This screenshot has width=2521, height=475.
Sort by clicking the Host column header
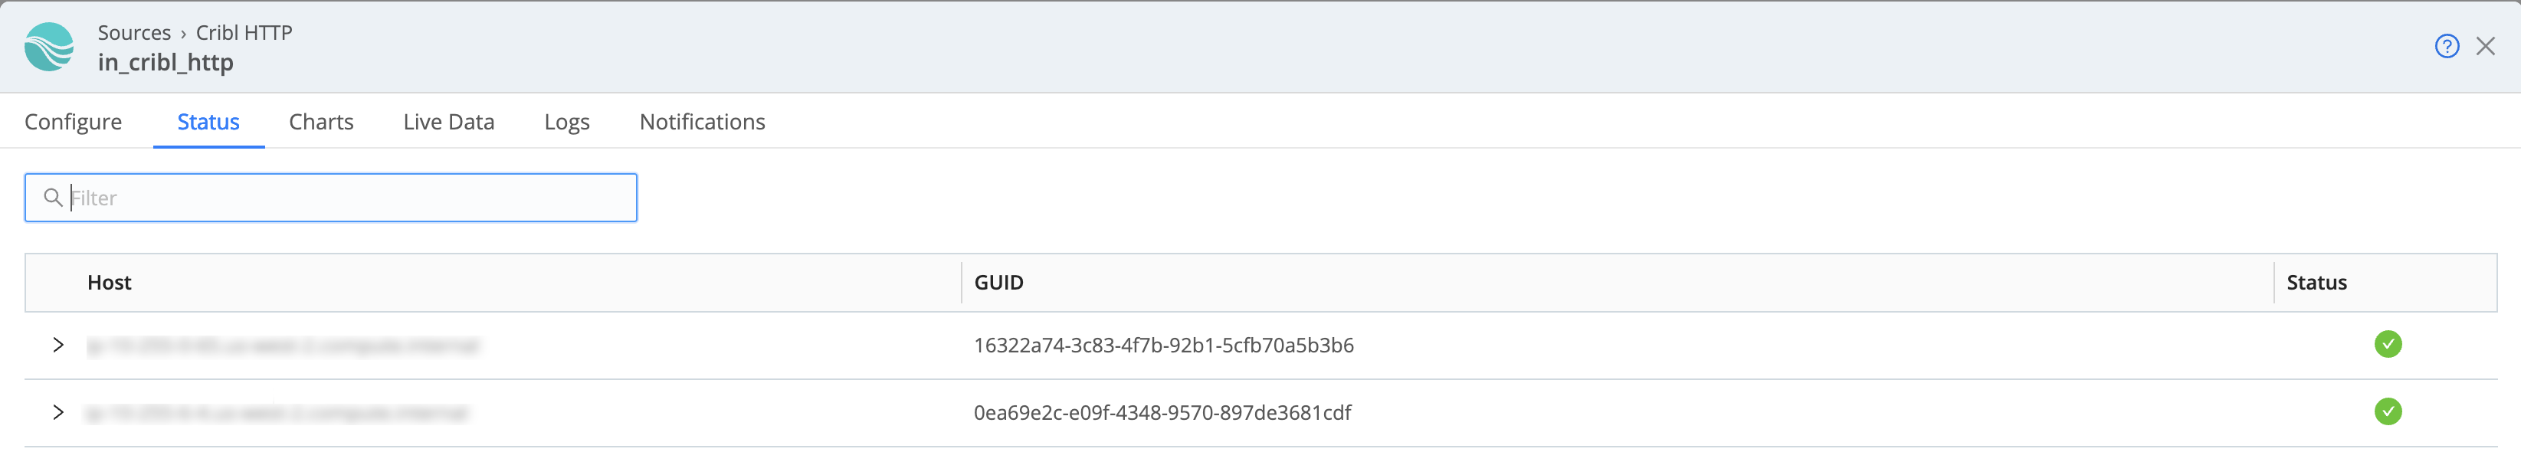pos(109,282)
